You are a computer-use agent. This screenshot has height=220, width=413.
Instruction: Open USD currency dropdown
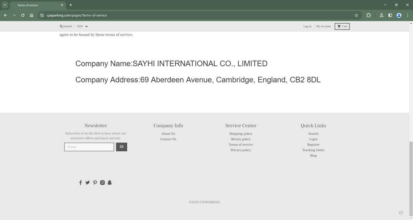(x=82, y=26)
